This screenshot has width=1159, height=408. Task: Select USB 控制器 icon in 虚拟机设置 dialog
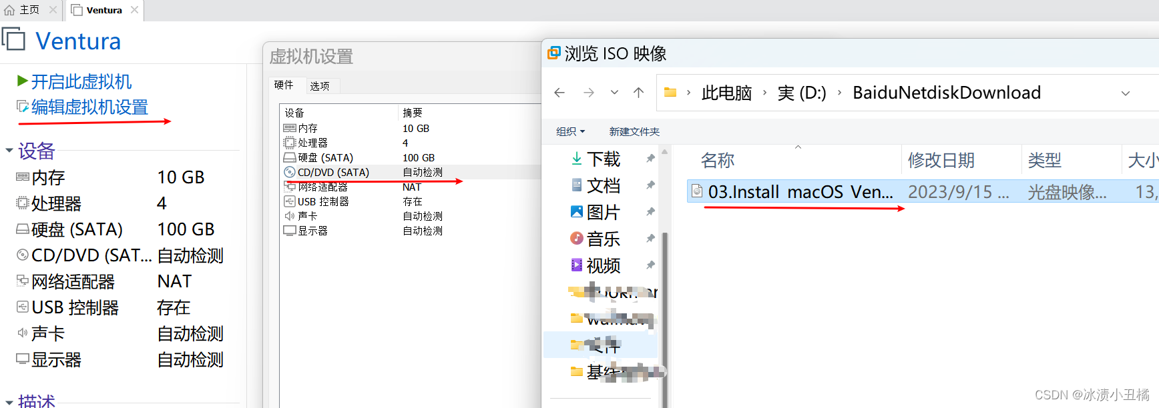coord(290,201)
